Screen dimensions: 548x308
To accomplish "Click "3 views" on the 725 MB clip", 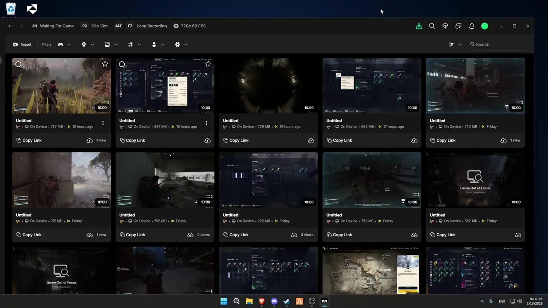I will pyautogui.click(x=307, y=235).
